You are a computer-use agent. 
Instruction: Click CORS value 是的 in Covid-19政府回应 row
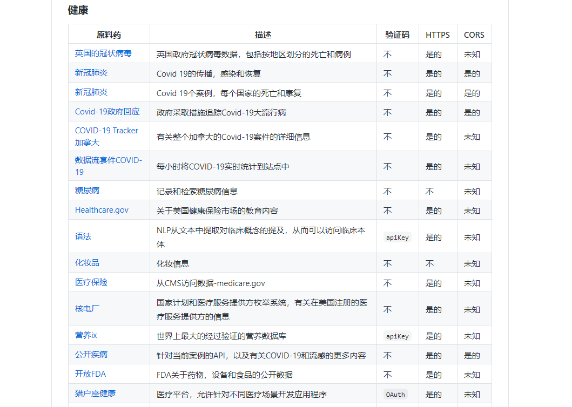472,113
